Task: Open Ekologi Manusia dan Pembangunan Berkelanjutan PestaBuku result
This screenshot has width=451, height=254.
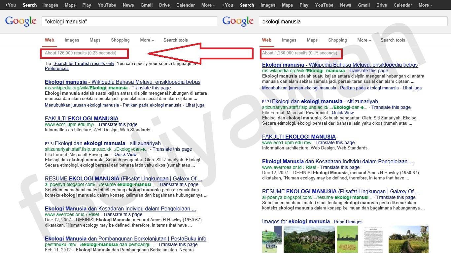Action: [125, 238]
